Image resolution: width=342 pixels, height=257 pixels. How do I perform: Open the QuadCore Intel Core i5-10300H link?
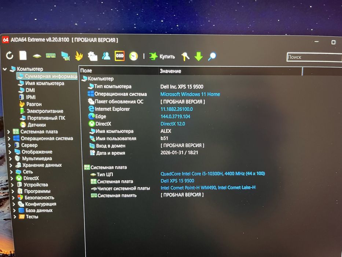pyautogui.click(x=213, y=174)
